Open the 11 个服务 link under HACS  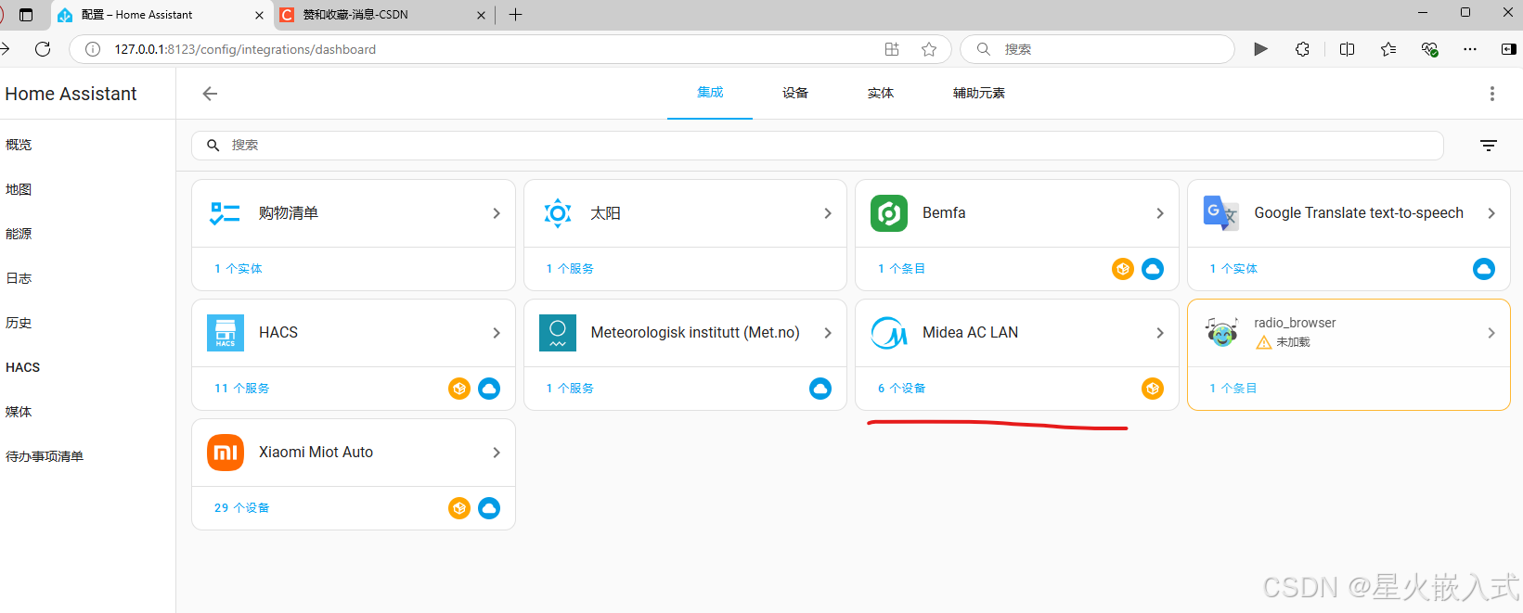click(x=242, y=389)
